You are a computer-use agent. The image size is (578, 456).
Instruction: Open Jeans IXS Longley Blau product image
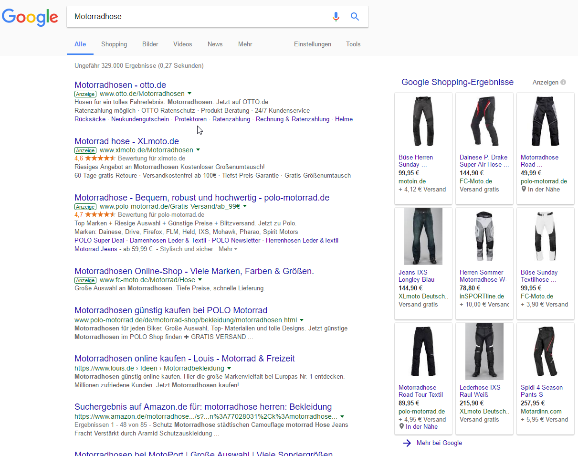pos(423,236)
